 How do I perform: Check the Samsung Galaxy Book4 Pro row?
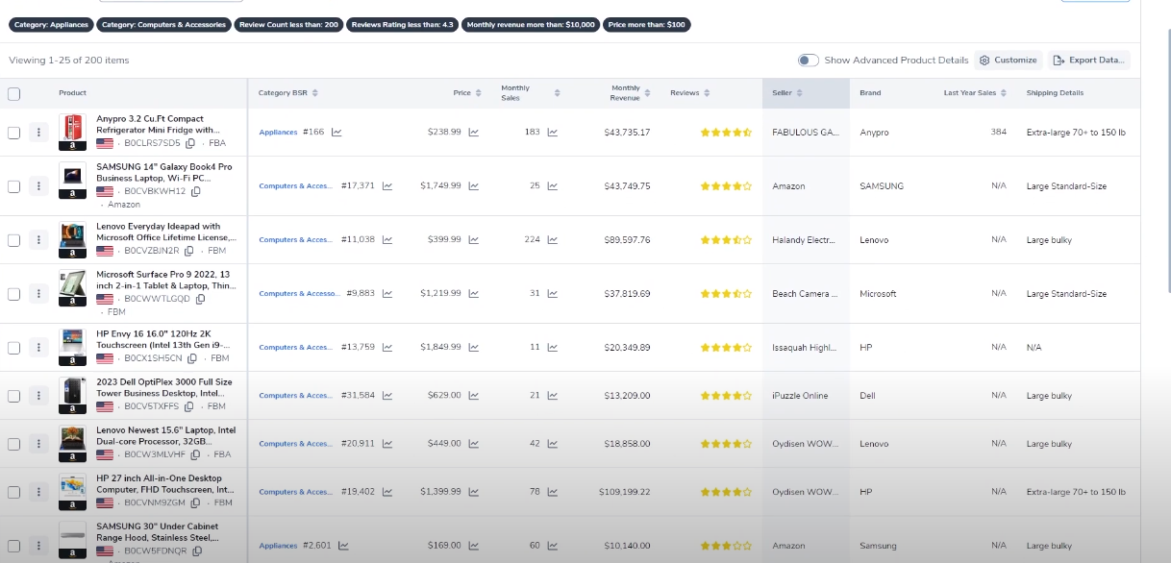tap(13, 186)
